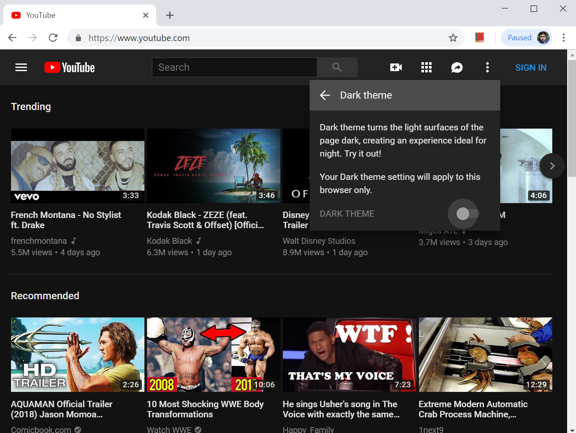This screenshot has height=433, width=576.
Task: Open the hamburger navigation menu
Action: tap(21, 67)
